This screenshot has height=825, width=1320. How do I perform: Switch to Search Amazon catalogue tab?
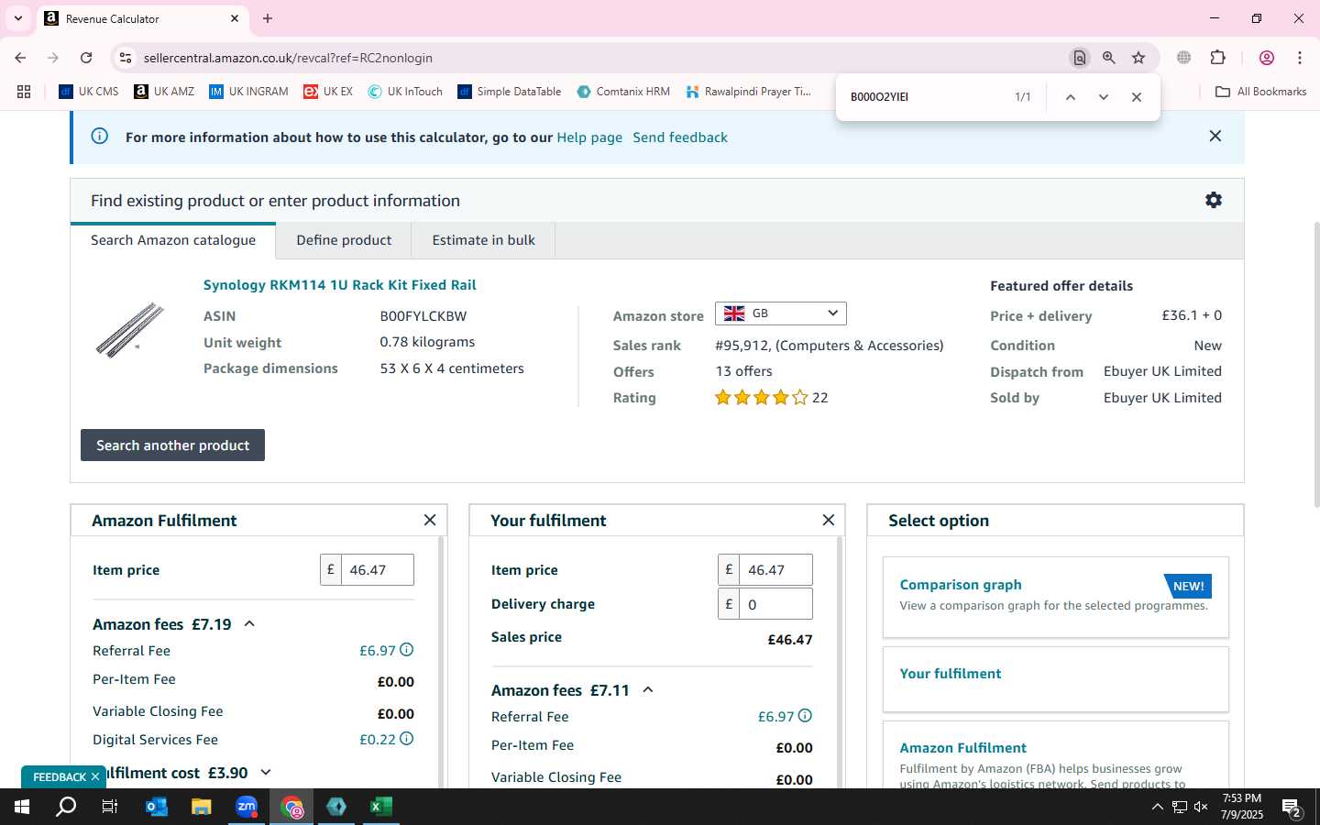pyautogui.click(x=173, y=240)
